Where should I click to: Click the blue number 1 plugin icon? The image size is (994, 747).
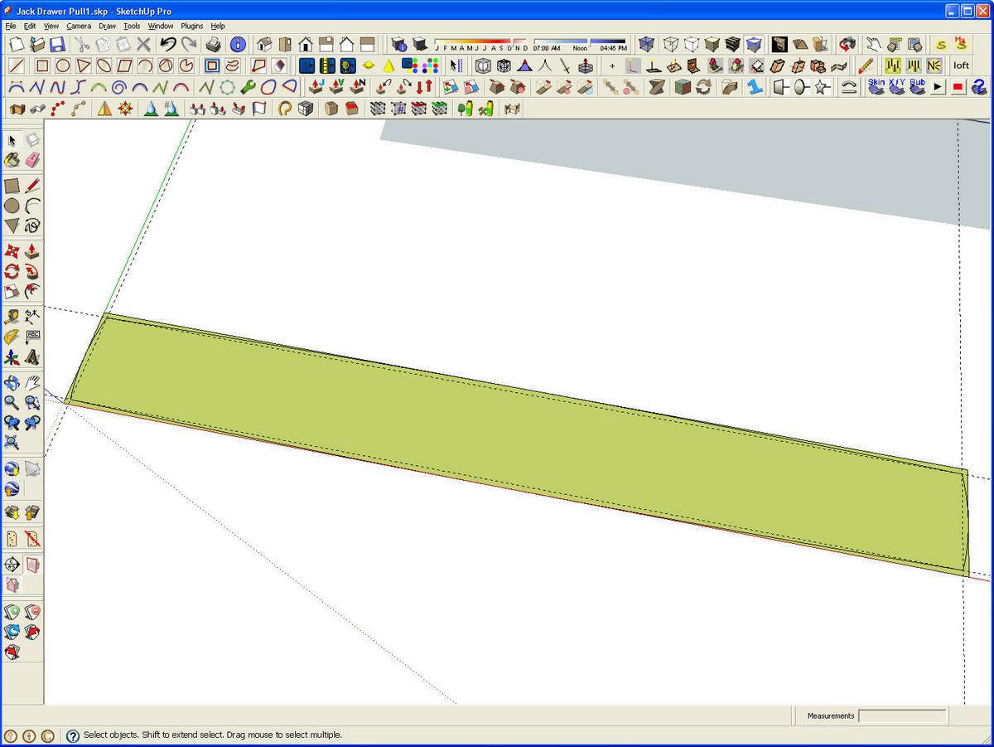(755, 86)
